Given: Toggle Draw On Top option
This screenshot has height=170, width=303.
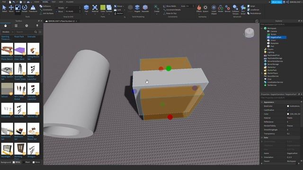Looking at the screenshot, I should click(170, 13).
